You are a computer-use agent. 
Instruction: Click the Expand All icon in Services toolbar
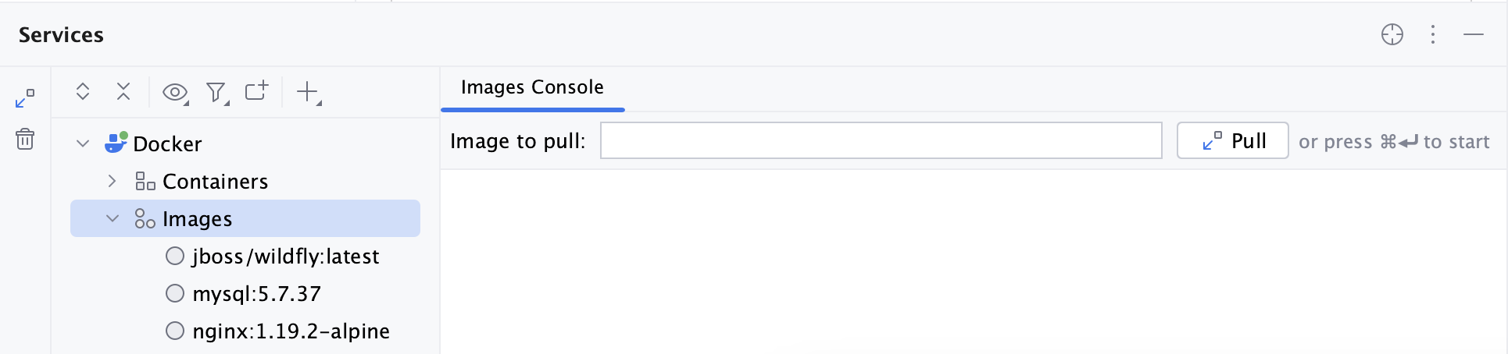pyautogui.click(x=83, y=92)
